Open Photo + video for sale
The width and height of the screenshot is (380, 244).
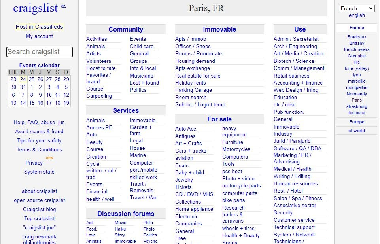pos(238,179)
